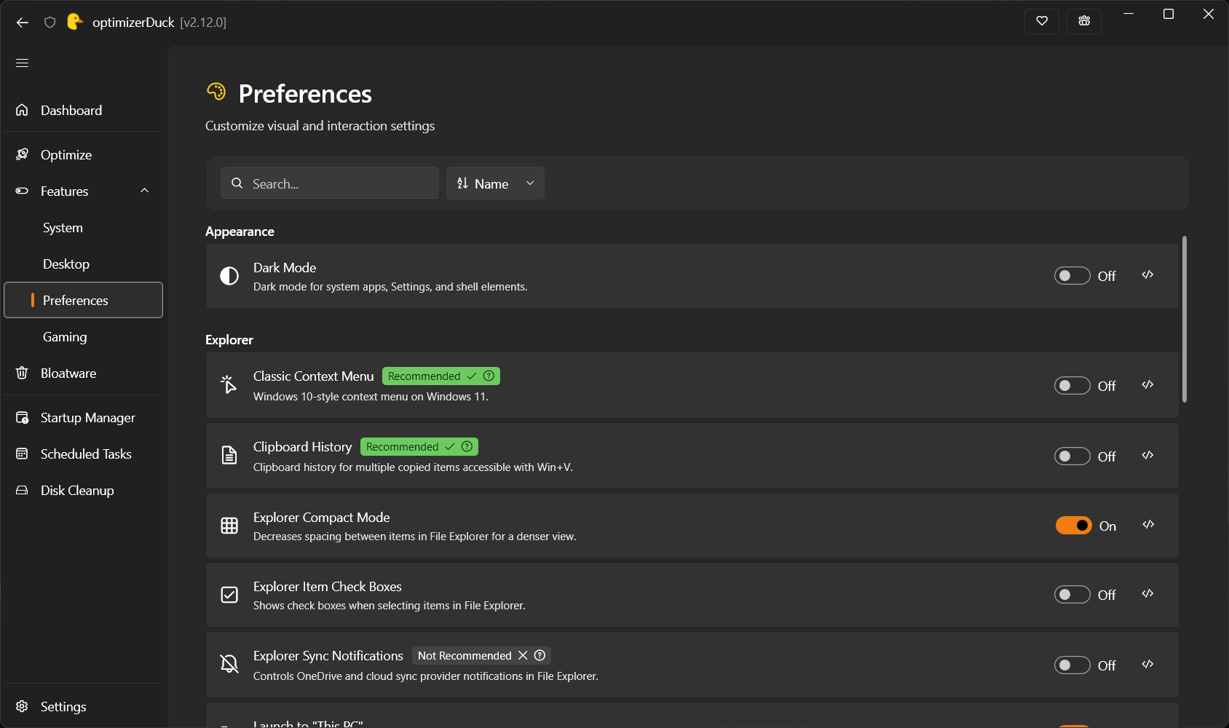Open the Disk Cleanup page
This screenshot has width=1229, height=728.
pyautogui.click(x=83, y=491)
